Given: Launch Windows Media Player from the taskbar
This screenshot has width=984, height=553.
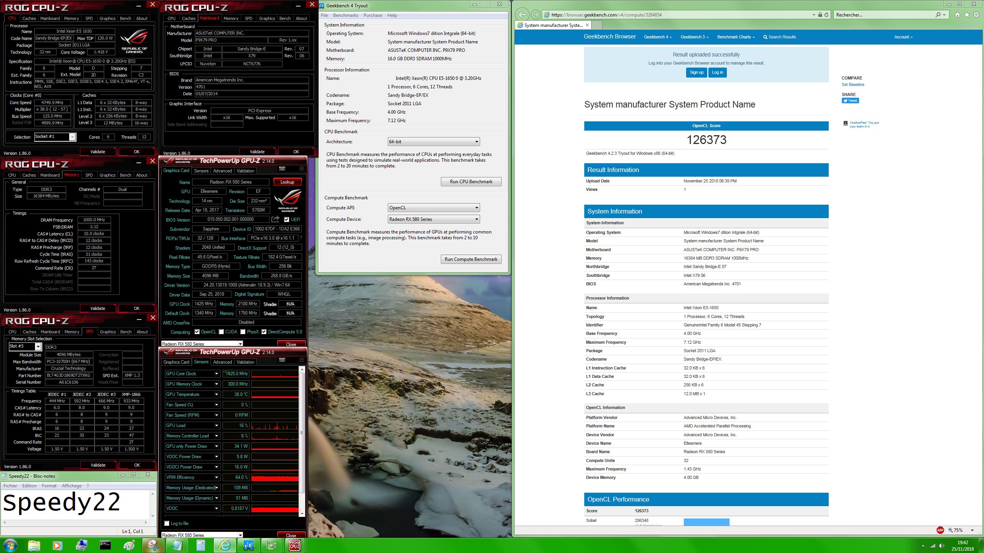Looking at the screenshot, I should point(57,545).
